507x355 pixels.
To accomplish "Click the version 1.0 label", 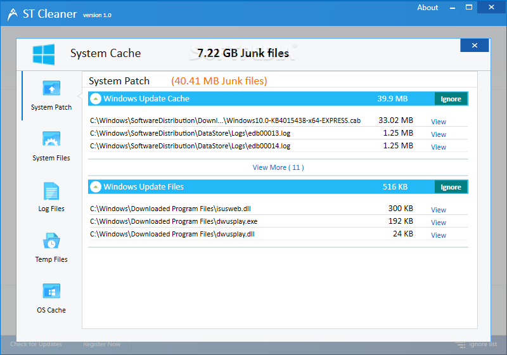I will (97, 15).
